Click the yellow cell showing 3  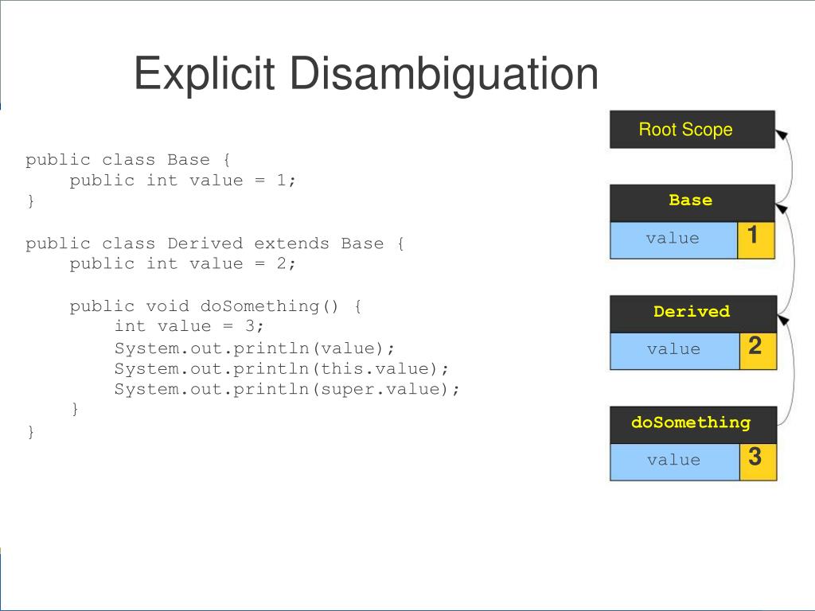point(758,462)
